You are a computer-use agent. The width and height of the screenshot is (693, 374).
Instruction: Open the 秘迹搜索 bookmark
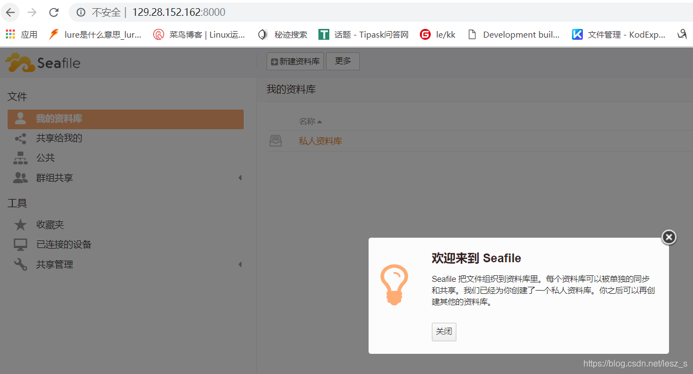[x=282, y=34]
